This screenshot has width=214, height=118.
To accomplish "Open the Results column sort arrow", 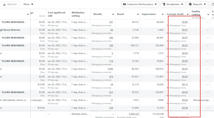I will pyautogui.click(x=113, y=14).
